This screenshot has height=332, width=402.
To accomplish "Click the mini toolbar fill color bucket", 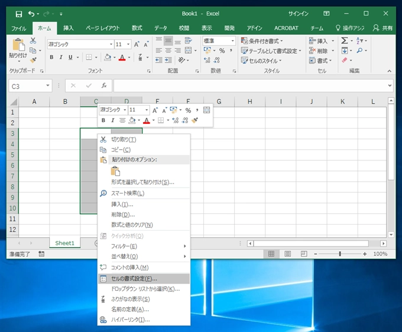I will coord(132,120).
